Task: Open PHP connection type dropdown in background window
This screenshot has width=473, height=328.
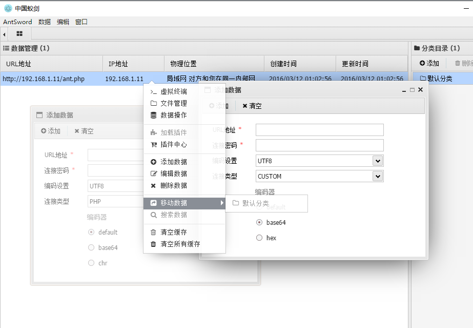Action: pyautogui.click(x=115, y=201)
